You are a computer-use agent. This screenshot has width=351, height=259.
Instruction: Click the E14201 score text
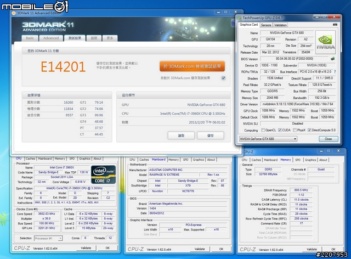(63, 67)
